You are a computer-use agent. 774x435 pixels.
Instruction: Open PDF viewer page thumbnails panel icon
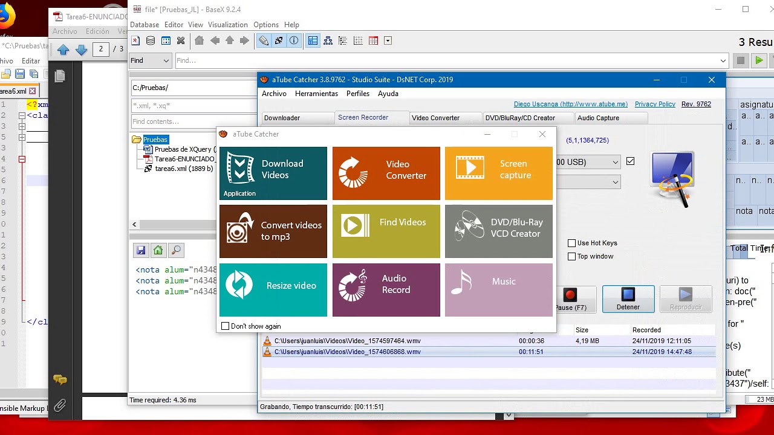(x=59, y=76)
